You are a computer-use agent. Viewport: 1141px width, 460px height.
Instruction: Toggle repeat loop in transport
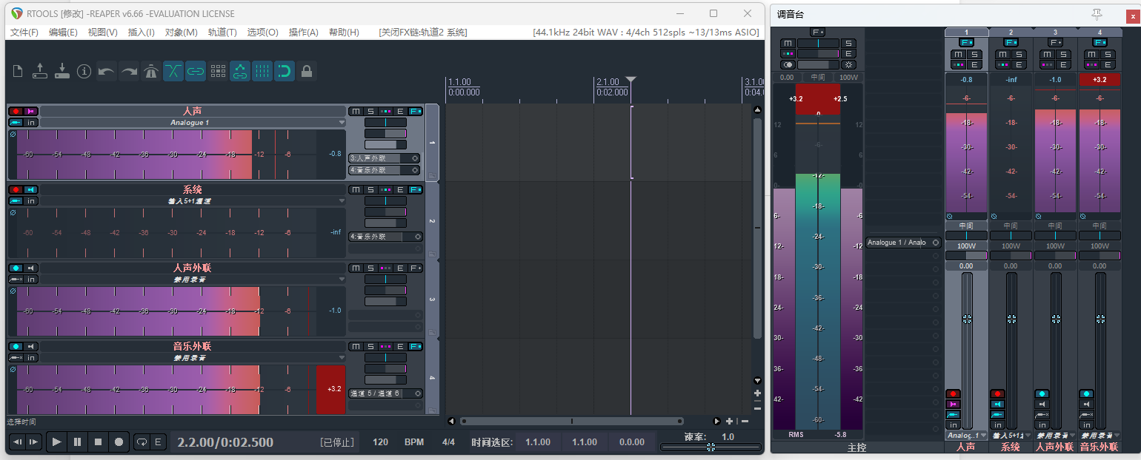142,442
